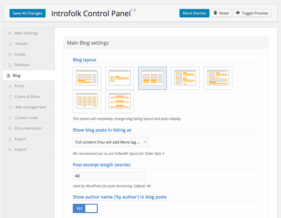Viewport: 281px width, 218px height.
Task: Click the Export upload icon
Action: click(x=10, y=139)
